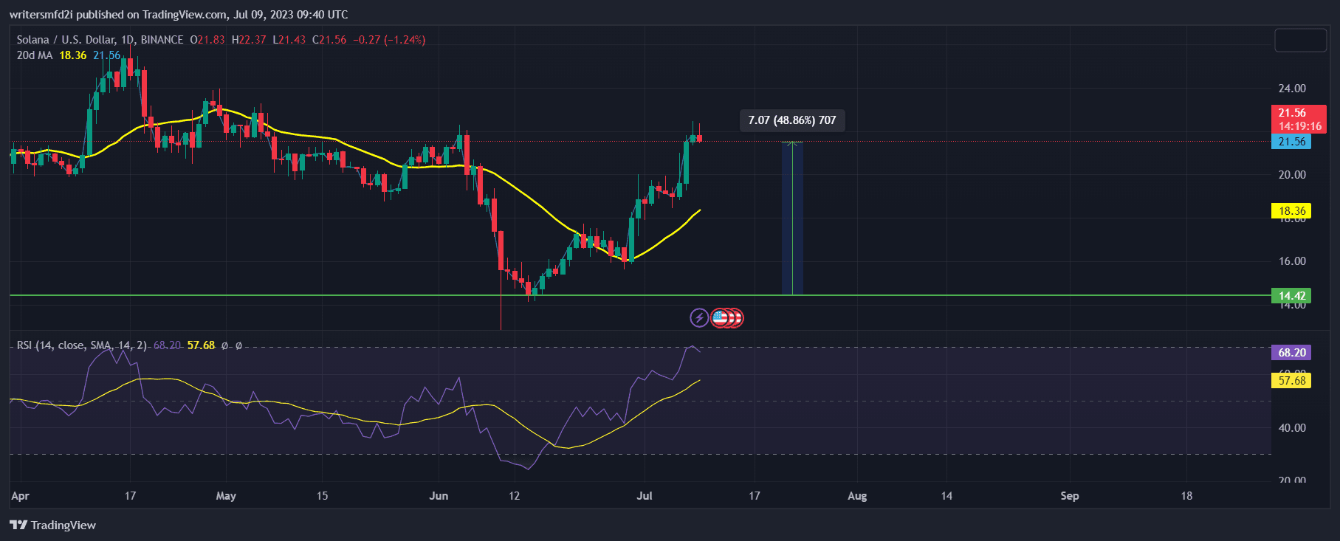This screenshot has width=1340, height=541.
Task: Click the purple 68.20 RSI value label
Action: pyautogui.click(x=1291, y=353)
